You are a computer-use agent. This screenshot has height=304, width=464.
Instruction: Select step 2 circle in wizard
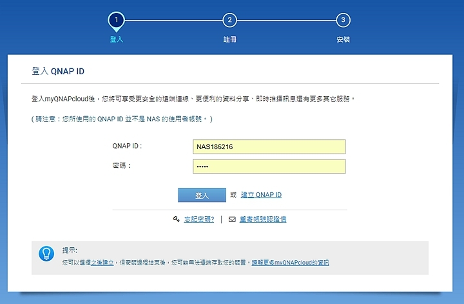pyautogui.click(x=229, y=20)
